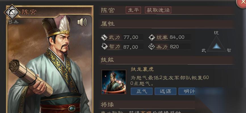
Task: Select the 迟谋 skill tag
Action: click(165, 91)
